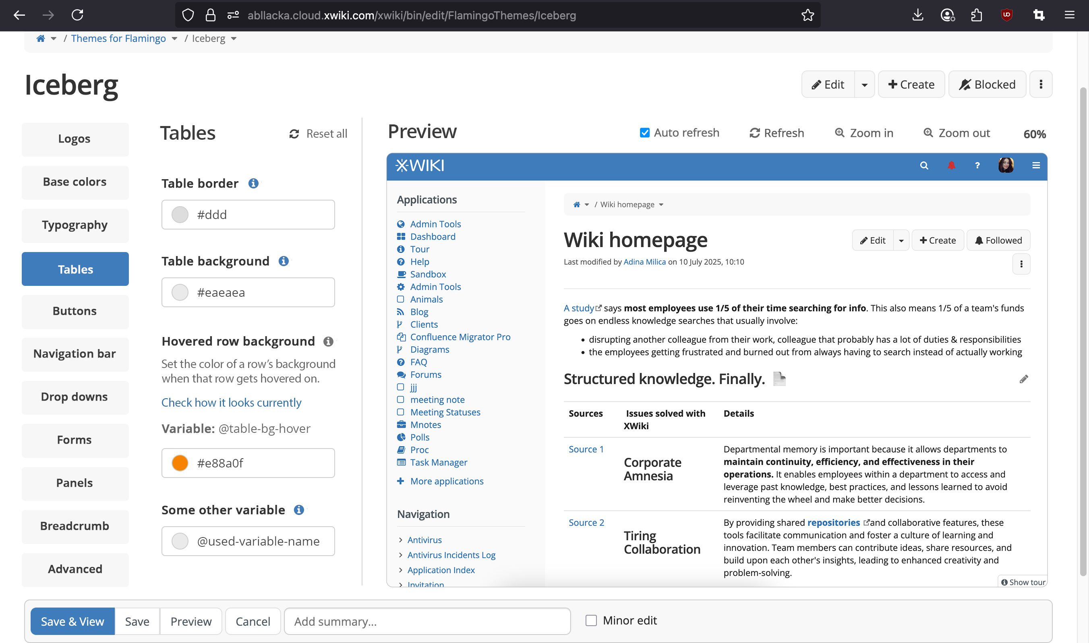Click the uBlock Origin shield icon

click(x=1007, y=15)
